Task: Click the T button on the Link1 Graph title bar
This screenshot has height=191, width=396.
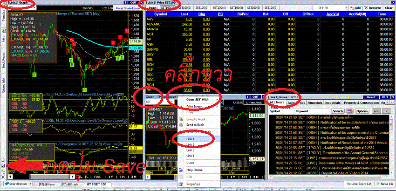Action: pos(126,2)
